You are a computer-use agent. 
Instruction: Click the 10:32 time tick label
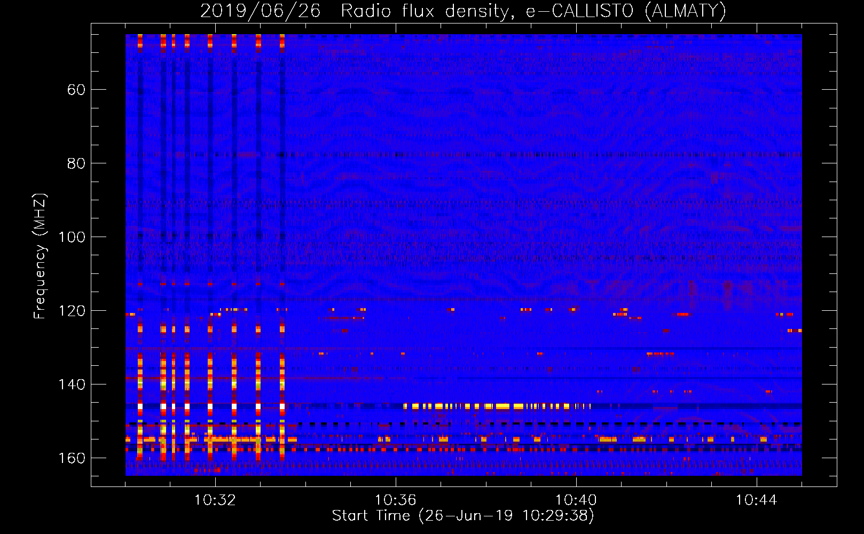click(215, 500)
